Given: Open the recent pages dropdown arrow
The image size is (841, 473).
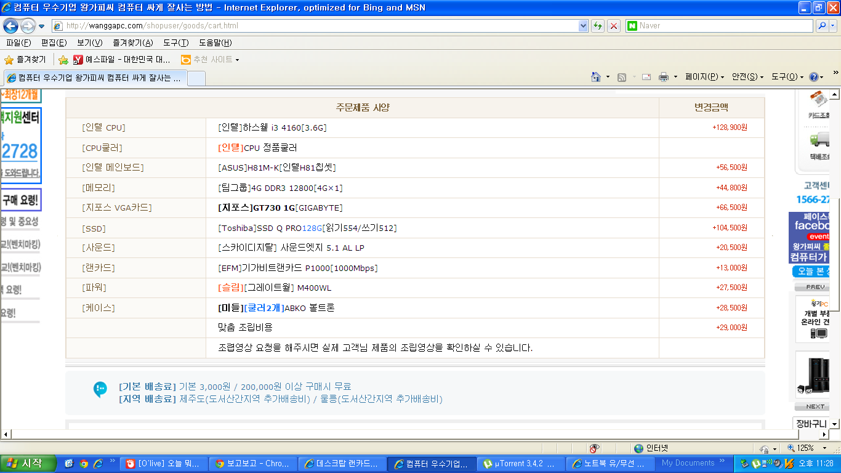Looking at the screenshot, I should (42, 26).
